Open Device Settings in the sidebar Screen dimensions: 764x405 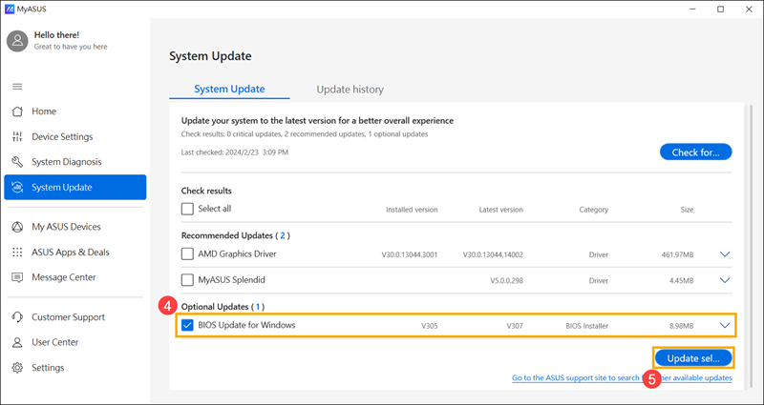coord(75,136)
